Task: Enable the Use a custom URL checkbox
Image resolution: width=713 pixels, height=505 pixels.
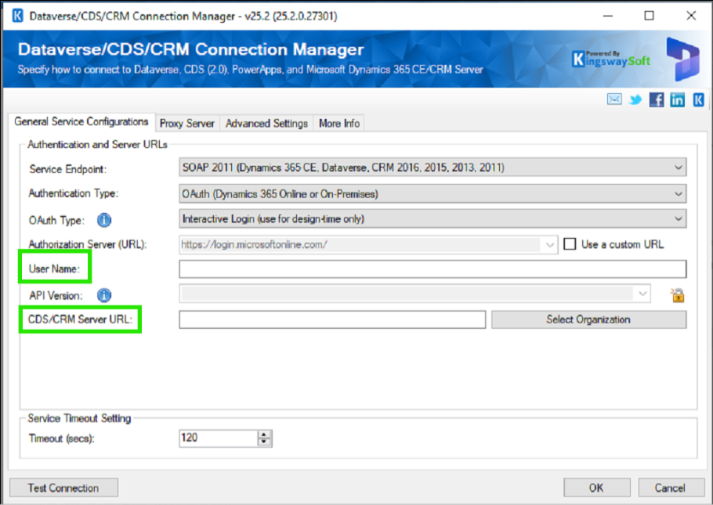Action: click(x=570, y=244)
